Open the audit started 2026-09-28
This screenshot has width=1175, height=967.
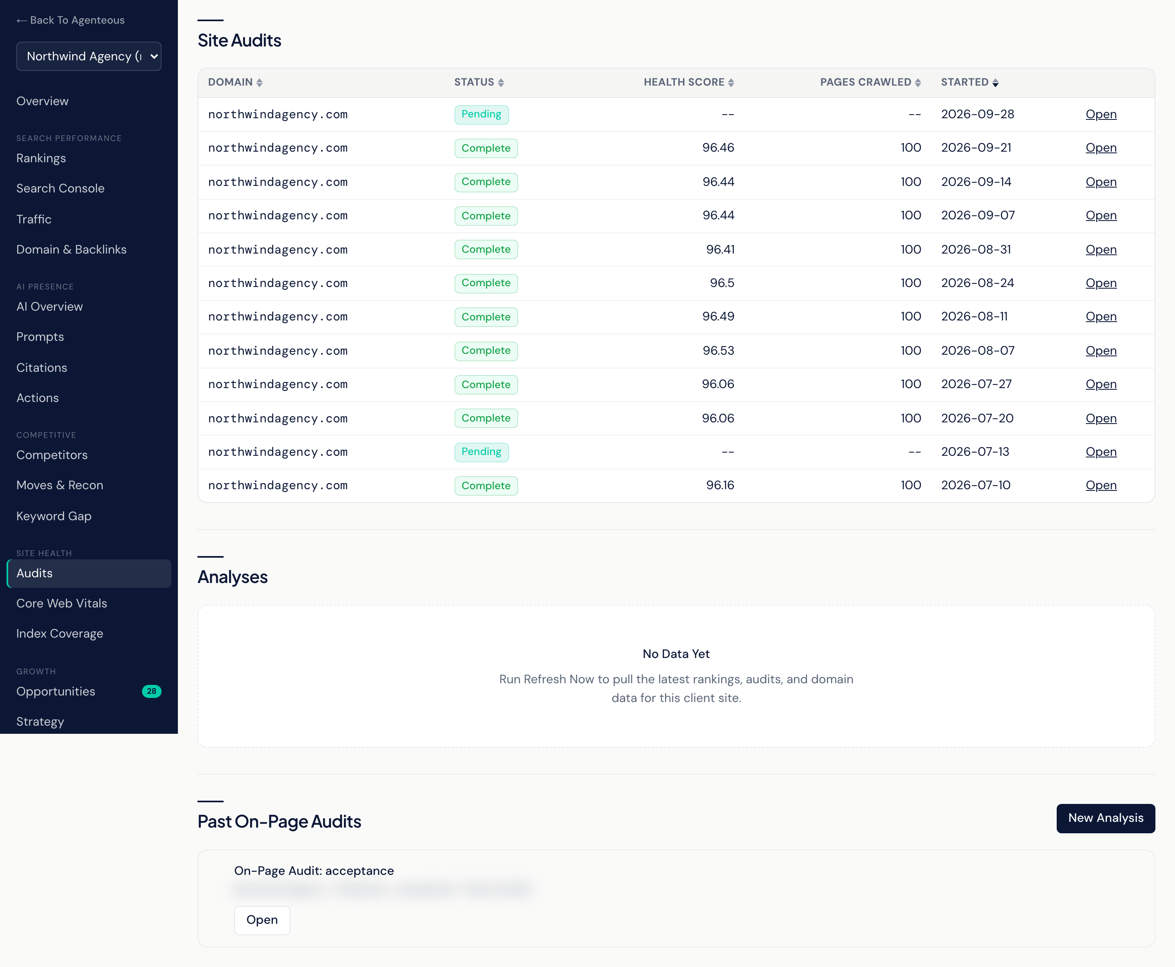click(x=1101, y=114)
